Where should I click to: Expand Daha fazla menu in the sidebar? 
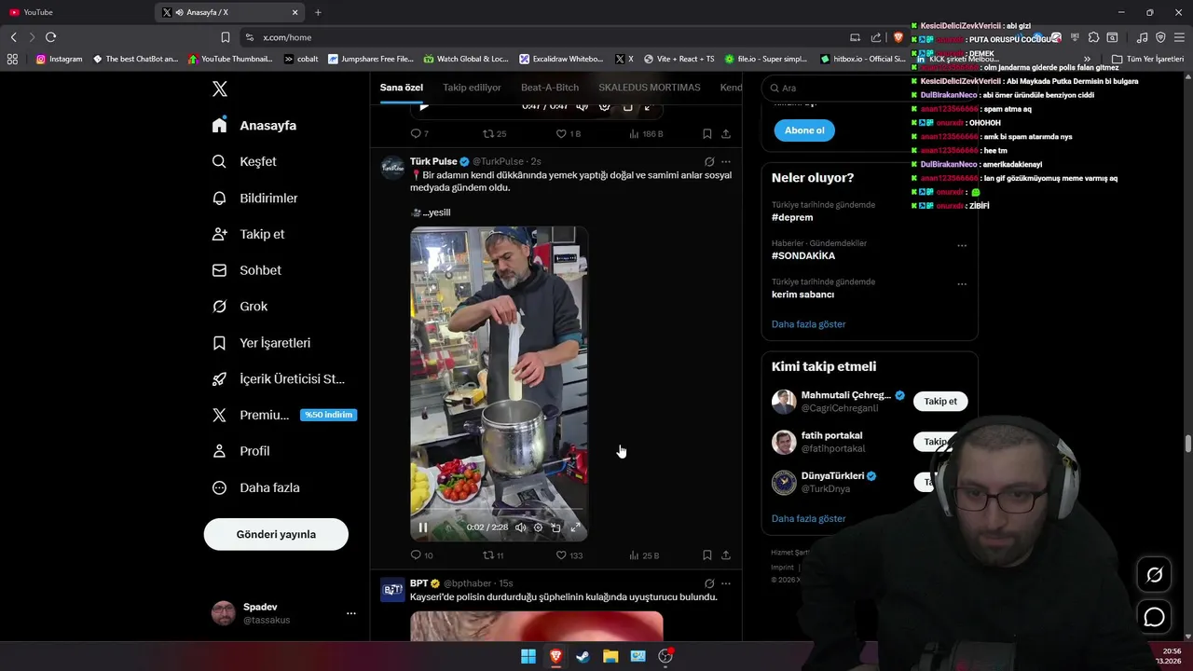coord(256,487)
